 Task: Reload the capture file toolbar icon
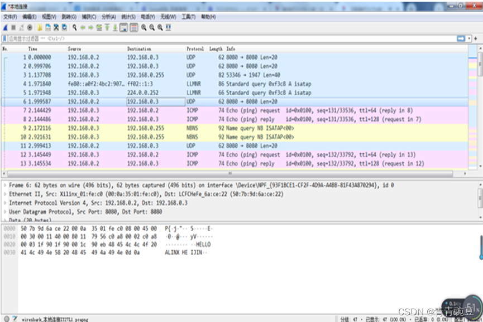(x=64, y=28)
